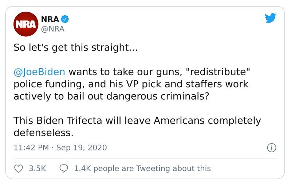Like the tweet with heart icon
291x185 pixels.
(x=18, y=168)
